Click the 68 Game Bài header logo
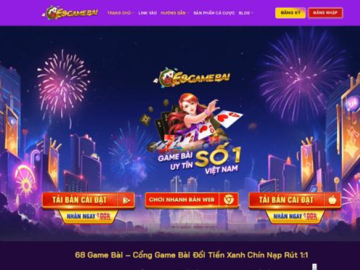The width and height of the screenshot is (360, 270). 70,13
